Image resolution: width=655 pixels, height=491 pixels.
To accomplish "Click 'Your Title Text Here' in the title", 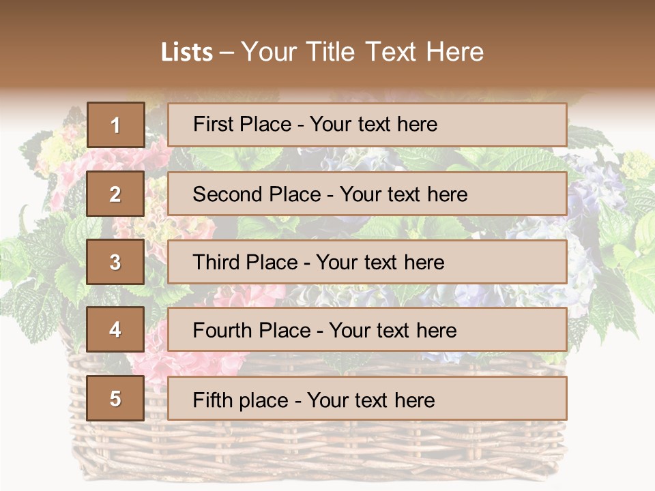I will (362, 53).
